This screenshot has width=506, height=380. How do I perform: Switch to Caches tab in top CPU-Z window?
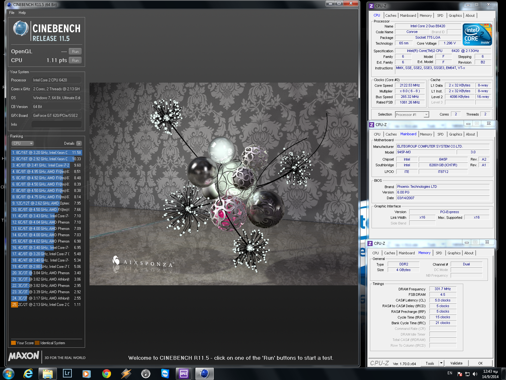coord(391,16)
